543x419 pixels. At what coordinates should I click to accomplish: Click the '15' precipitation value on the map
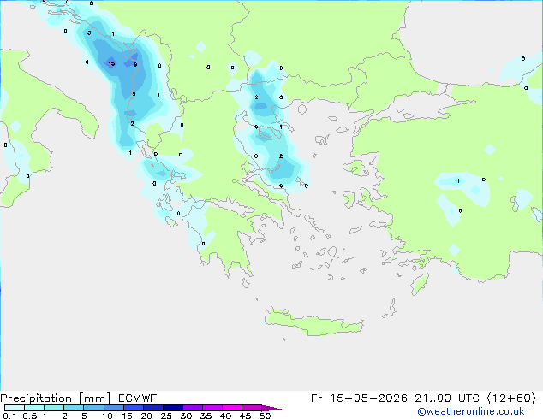[x=111, y=63]
